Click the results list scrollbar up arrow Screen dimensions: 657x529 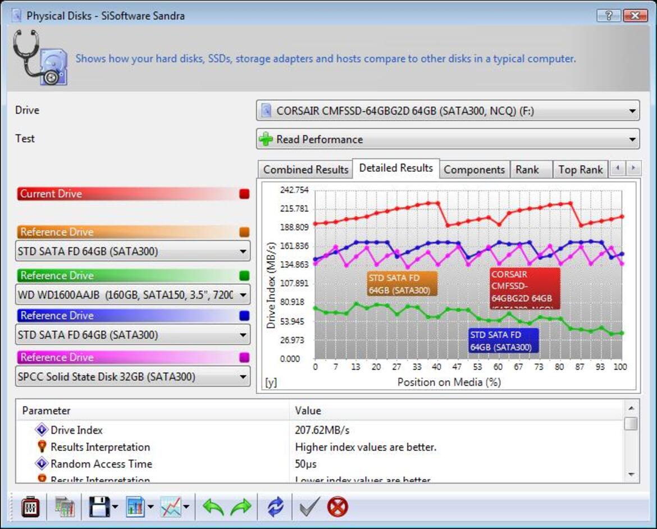point(631,408)
